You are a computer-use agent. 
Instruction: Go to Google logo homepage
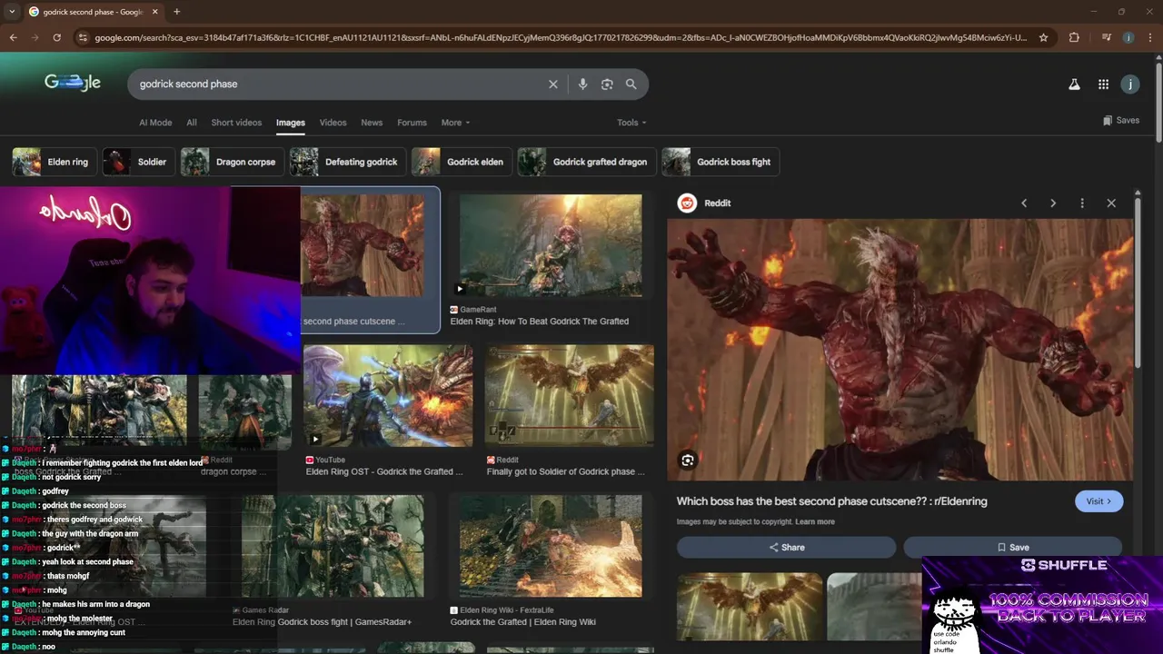73,83
